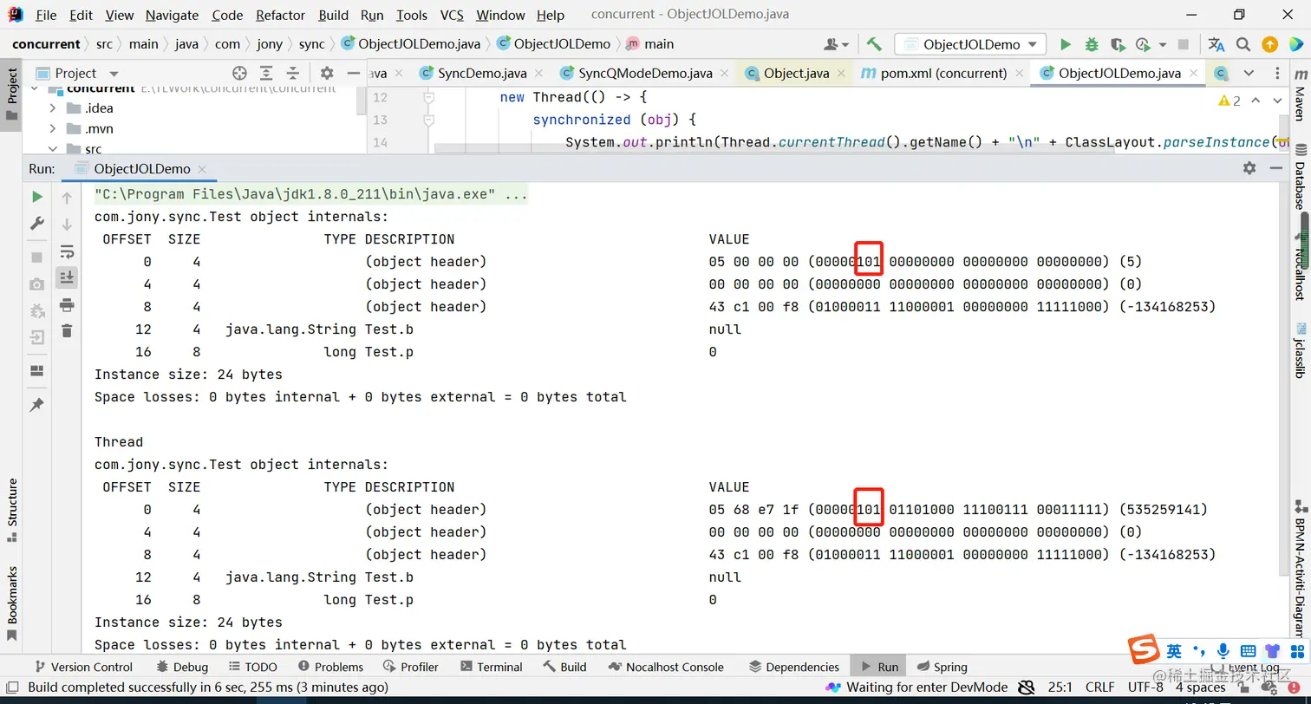Open the Terminal tool window button

491,667
